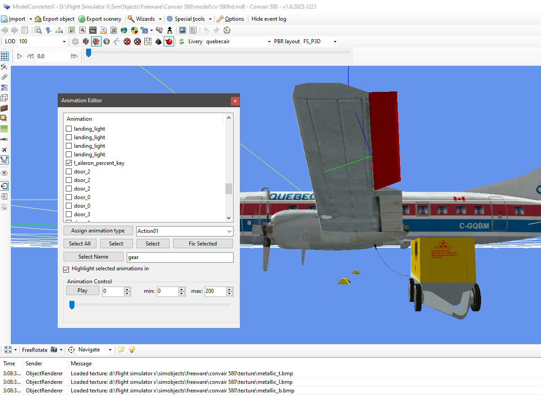The width and height of the screenshot is (541, 396).
Task: Click Play in Animation Control
Action: pyautogui.click(x=83, y=291)
